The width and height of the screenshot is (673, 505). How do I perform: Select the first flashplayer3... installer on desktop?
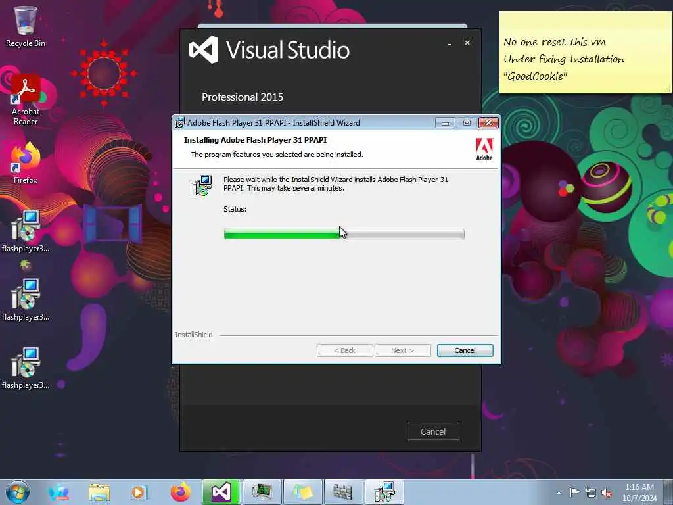[x=26, y=232]
